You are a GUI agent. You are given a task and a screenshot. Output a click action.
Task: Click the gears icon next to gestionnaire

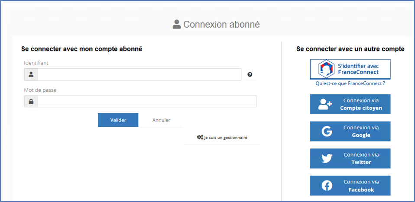[x=200, y=137]
